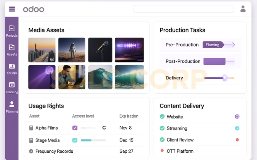257x160 pixels.
Task: Click the Delivery slider handle
Action: [225, 78]
